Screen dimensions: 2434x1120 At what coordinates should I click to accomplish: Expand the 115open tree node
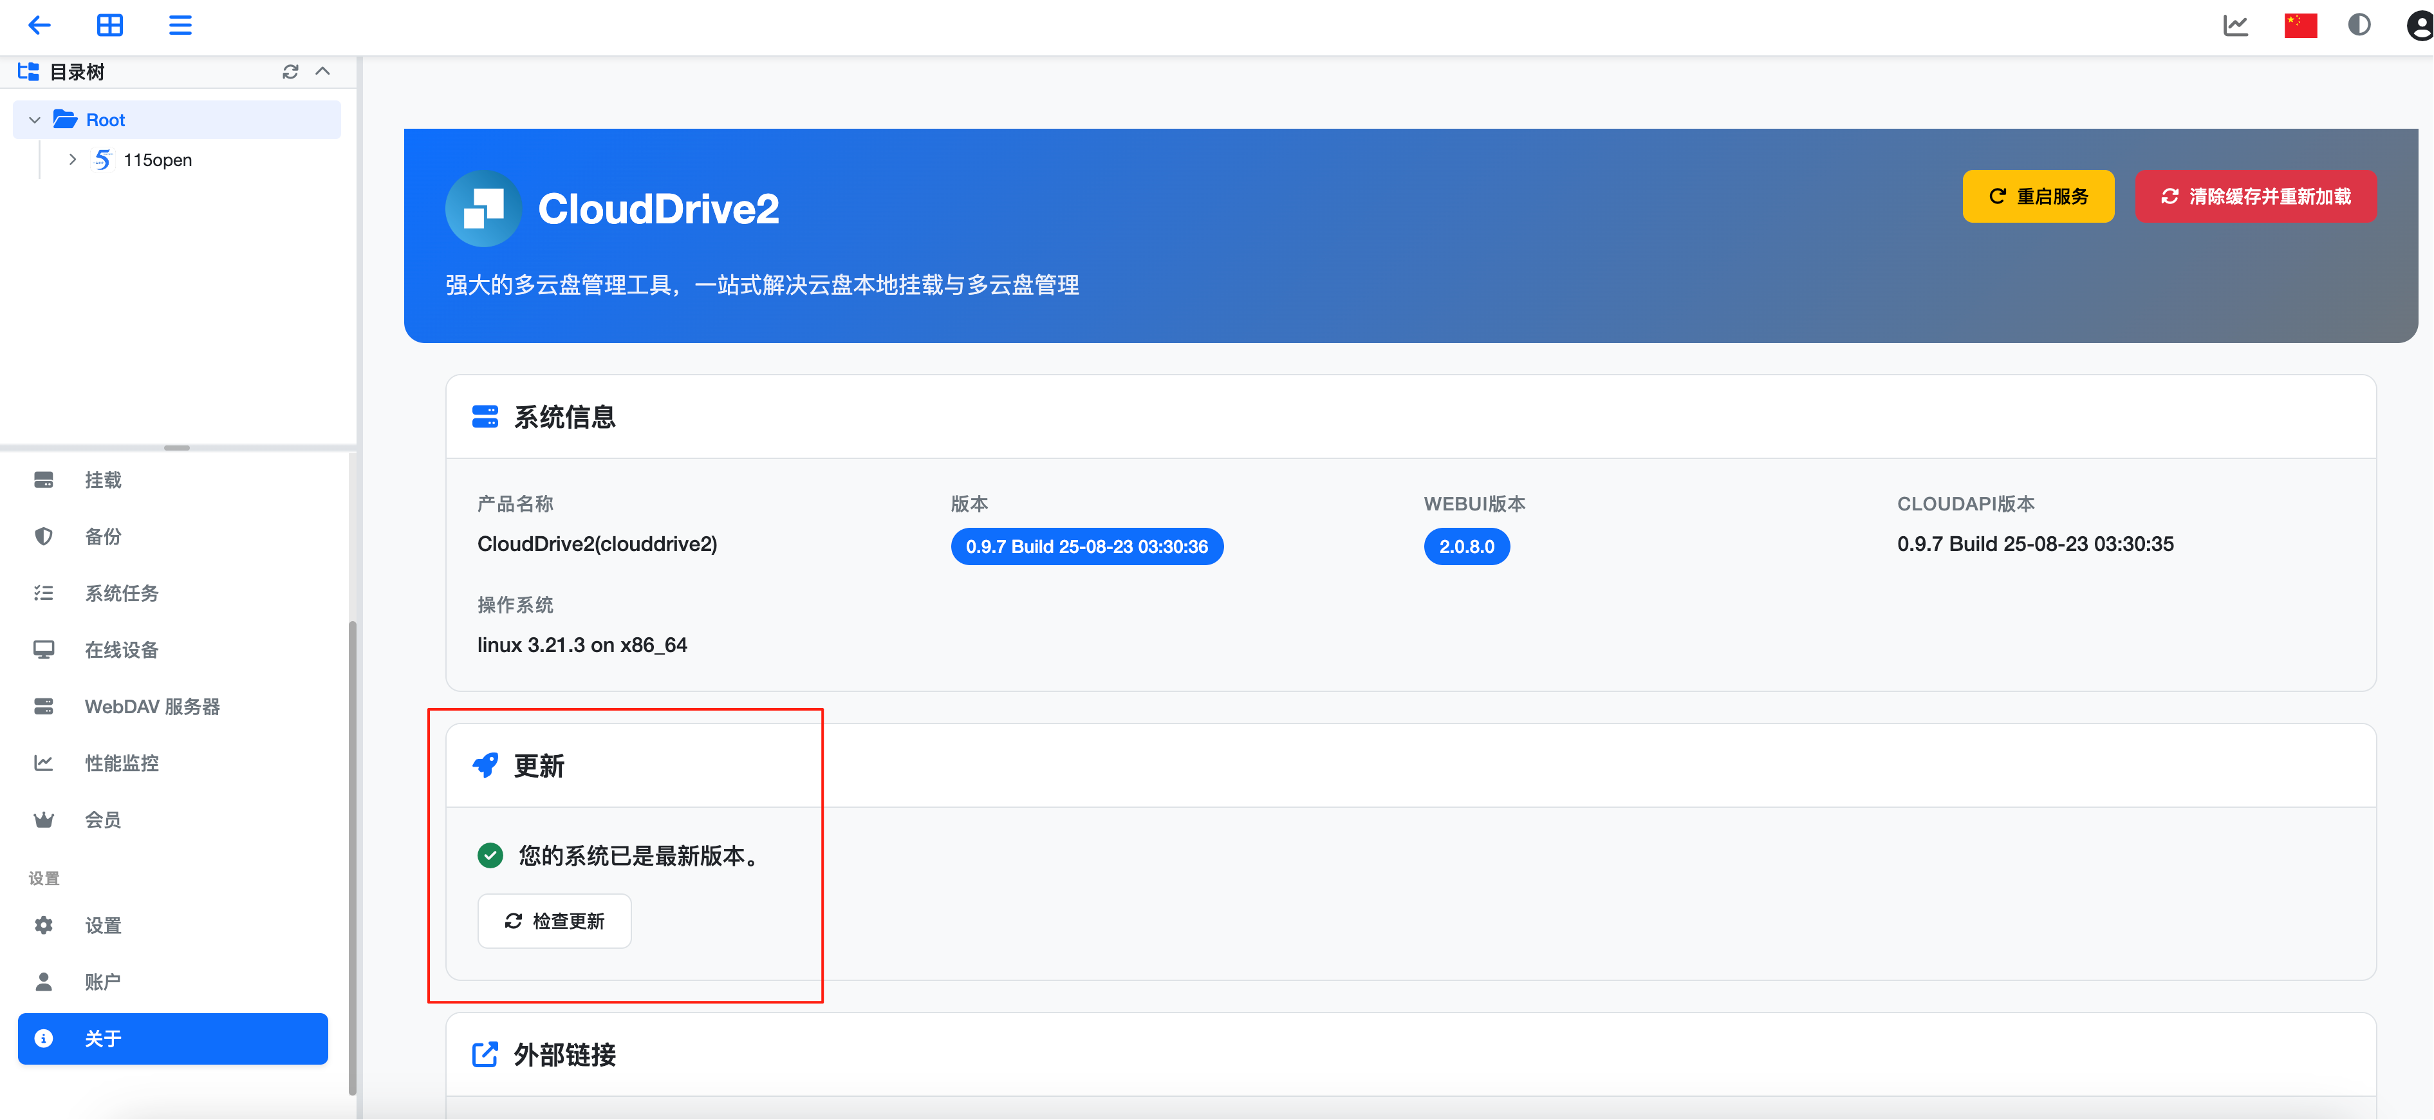pos(73,160)
